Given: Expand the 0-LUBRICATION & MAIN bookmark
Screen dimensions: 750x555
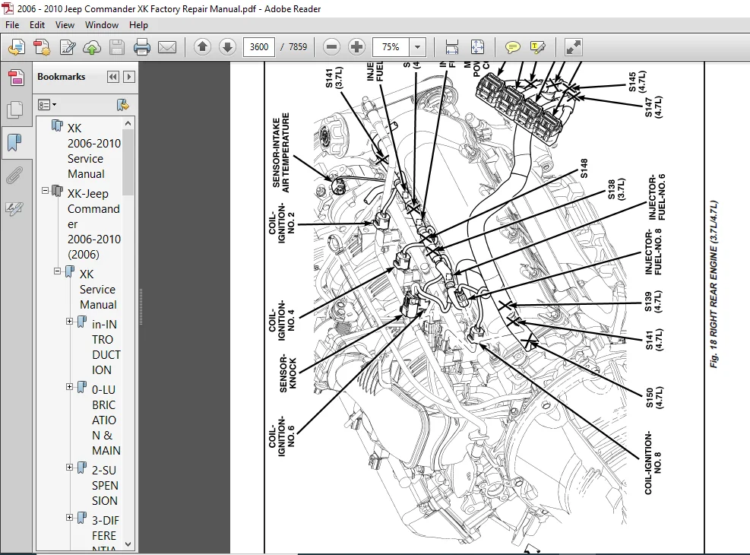Looking at the screenshot, I should (69, 386).
